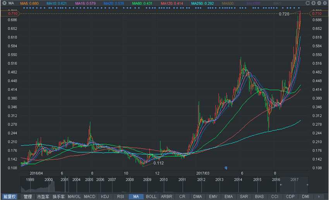Screen dimensions: 329x200
Task: Click the blue q marker on chart
Action: (226, 168)
